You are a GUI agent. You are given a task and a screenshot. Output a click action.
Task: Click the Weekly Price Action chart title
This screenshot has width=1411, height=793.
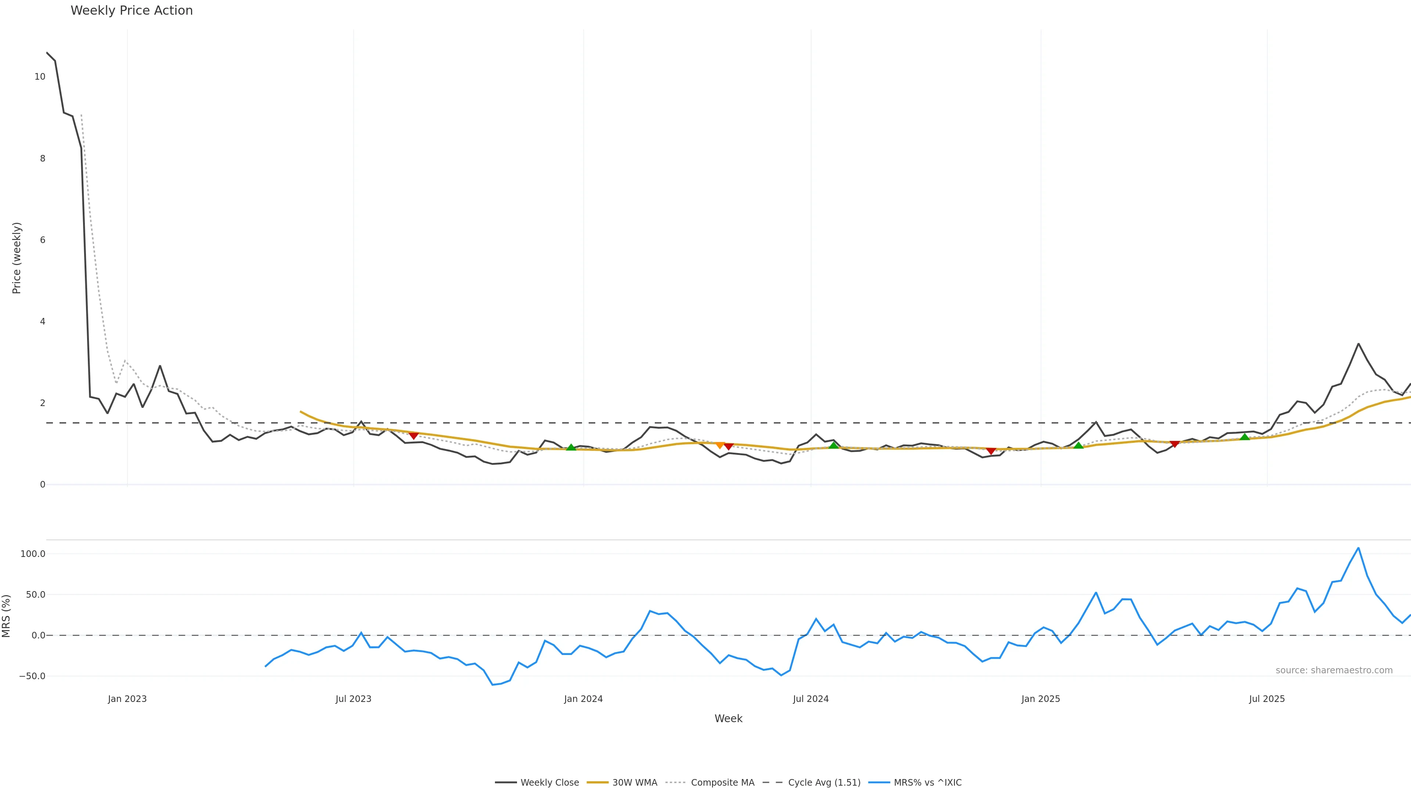click(x=132, y=10)
